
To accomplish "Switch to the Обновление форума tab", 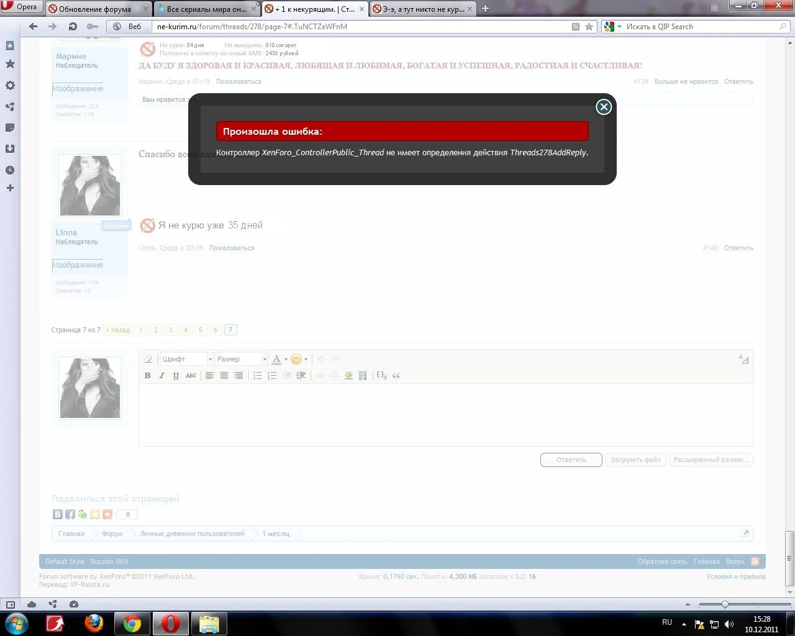I will click(x=99, y=9).
